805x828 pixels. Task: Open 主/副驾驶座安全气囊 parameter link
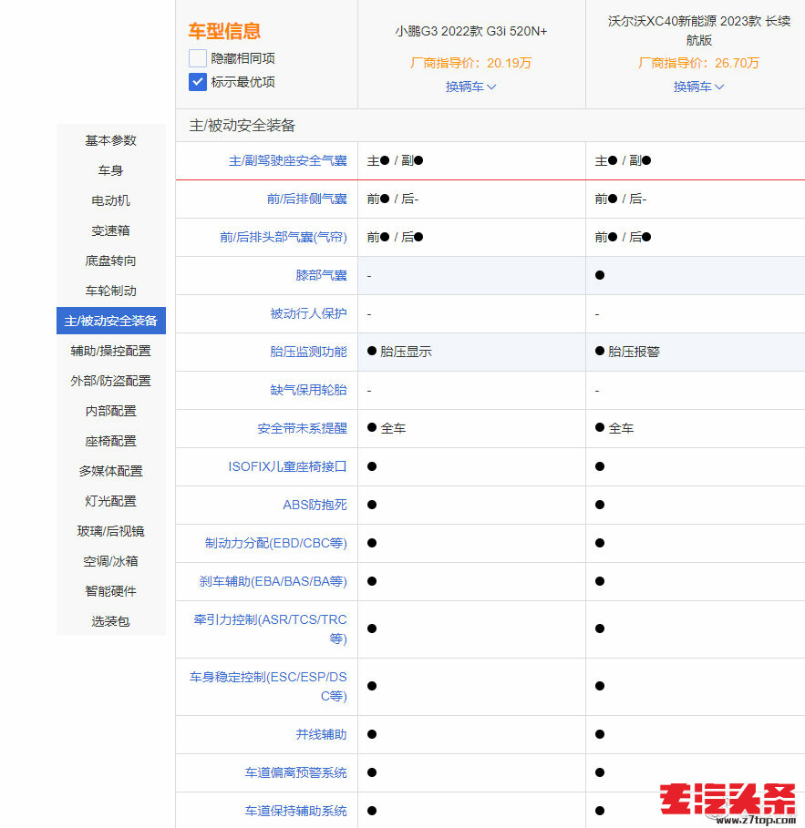pyautogui.click(x=288, y=160)
